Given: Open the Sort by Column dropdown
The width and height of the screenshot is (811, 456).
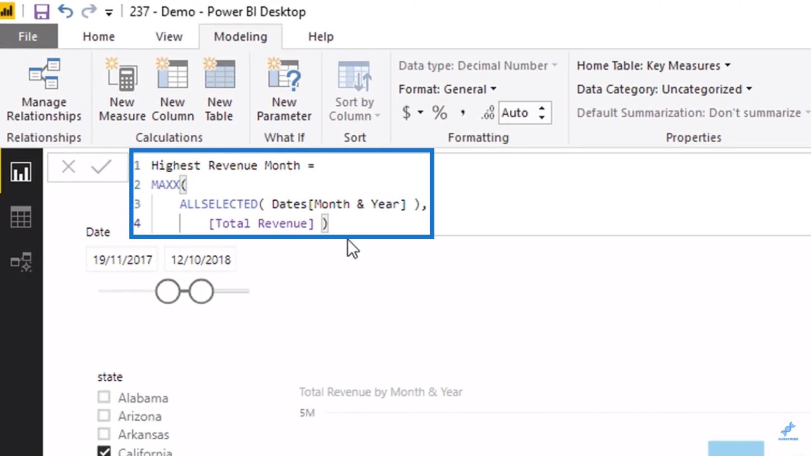Looking at the screenshot, I should 354,90.
